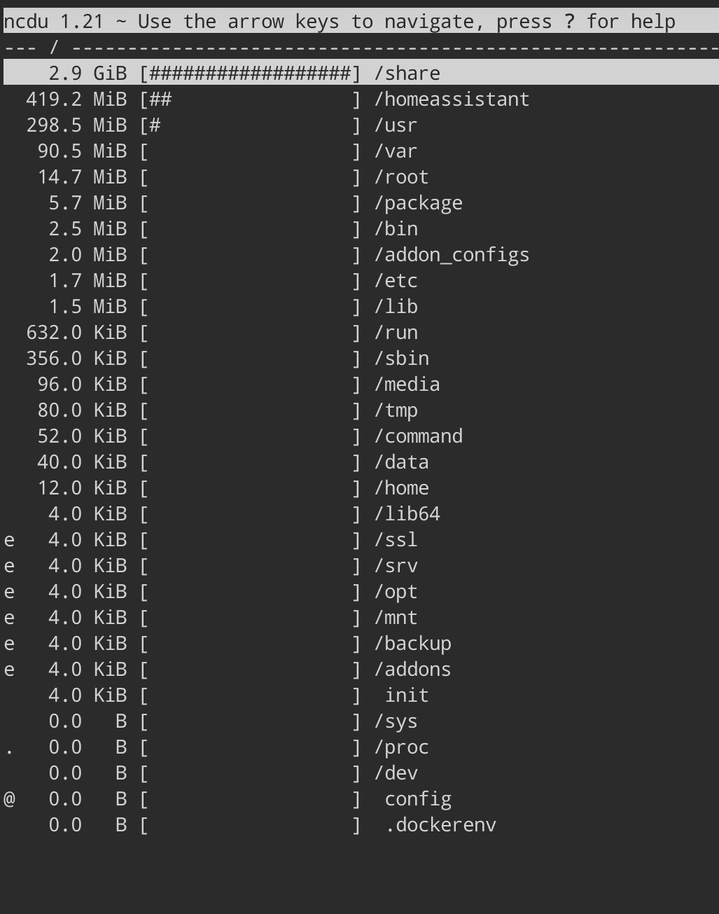
Task: Click the /share usage bar graph
Action: click(250, 74)
